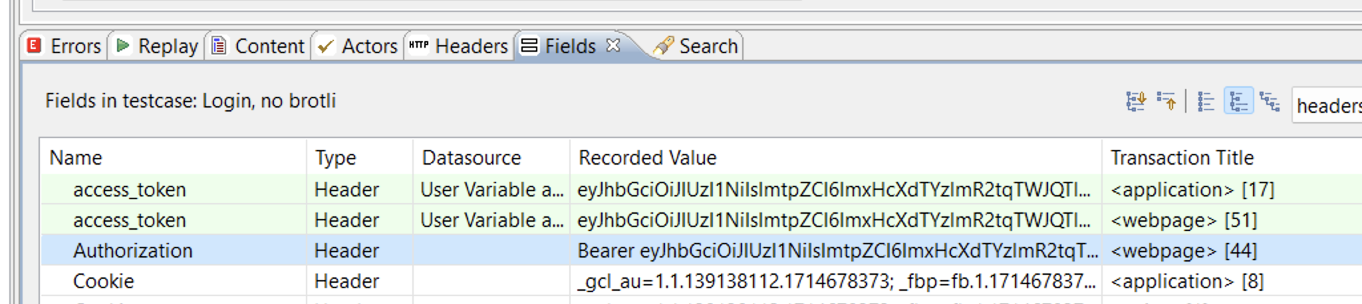Click 'User Variable a...' datasource in [17] row
The image size is (1362, 304).
[491, 189]
